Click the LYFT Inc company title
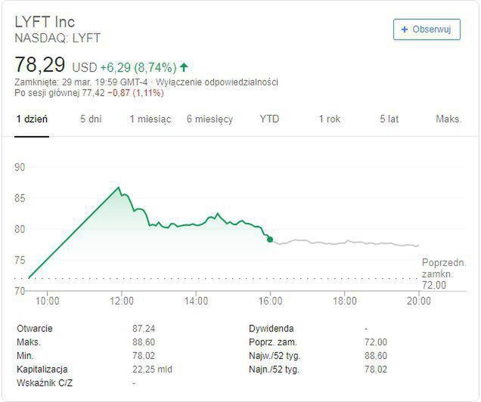Image resolution: width=481 pixels, height=402 pixels. click(45, 20)
